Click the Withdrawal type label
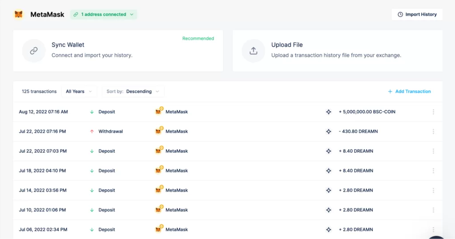 [x=111, y=132]
